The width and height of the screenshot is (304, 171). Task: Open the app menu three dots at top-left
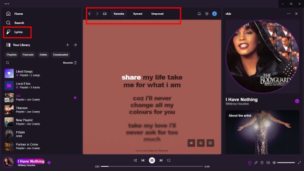tap(7, 4)
